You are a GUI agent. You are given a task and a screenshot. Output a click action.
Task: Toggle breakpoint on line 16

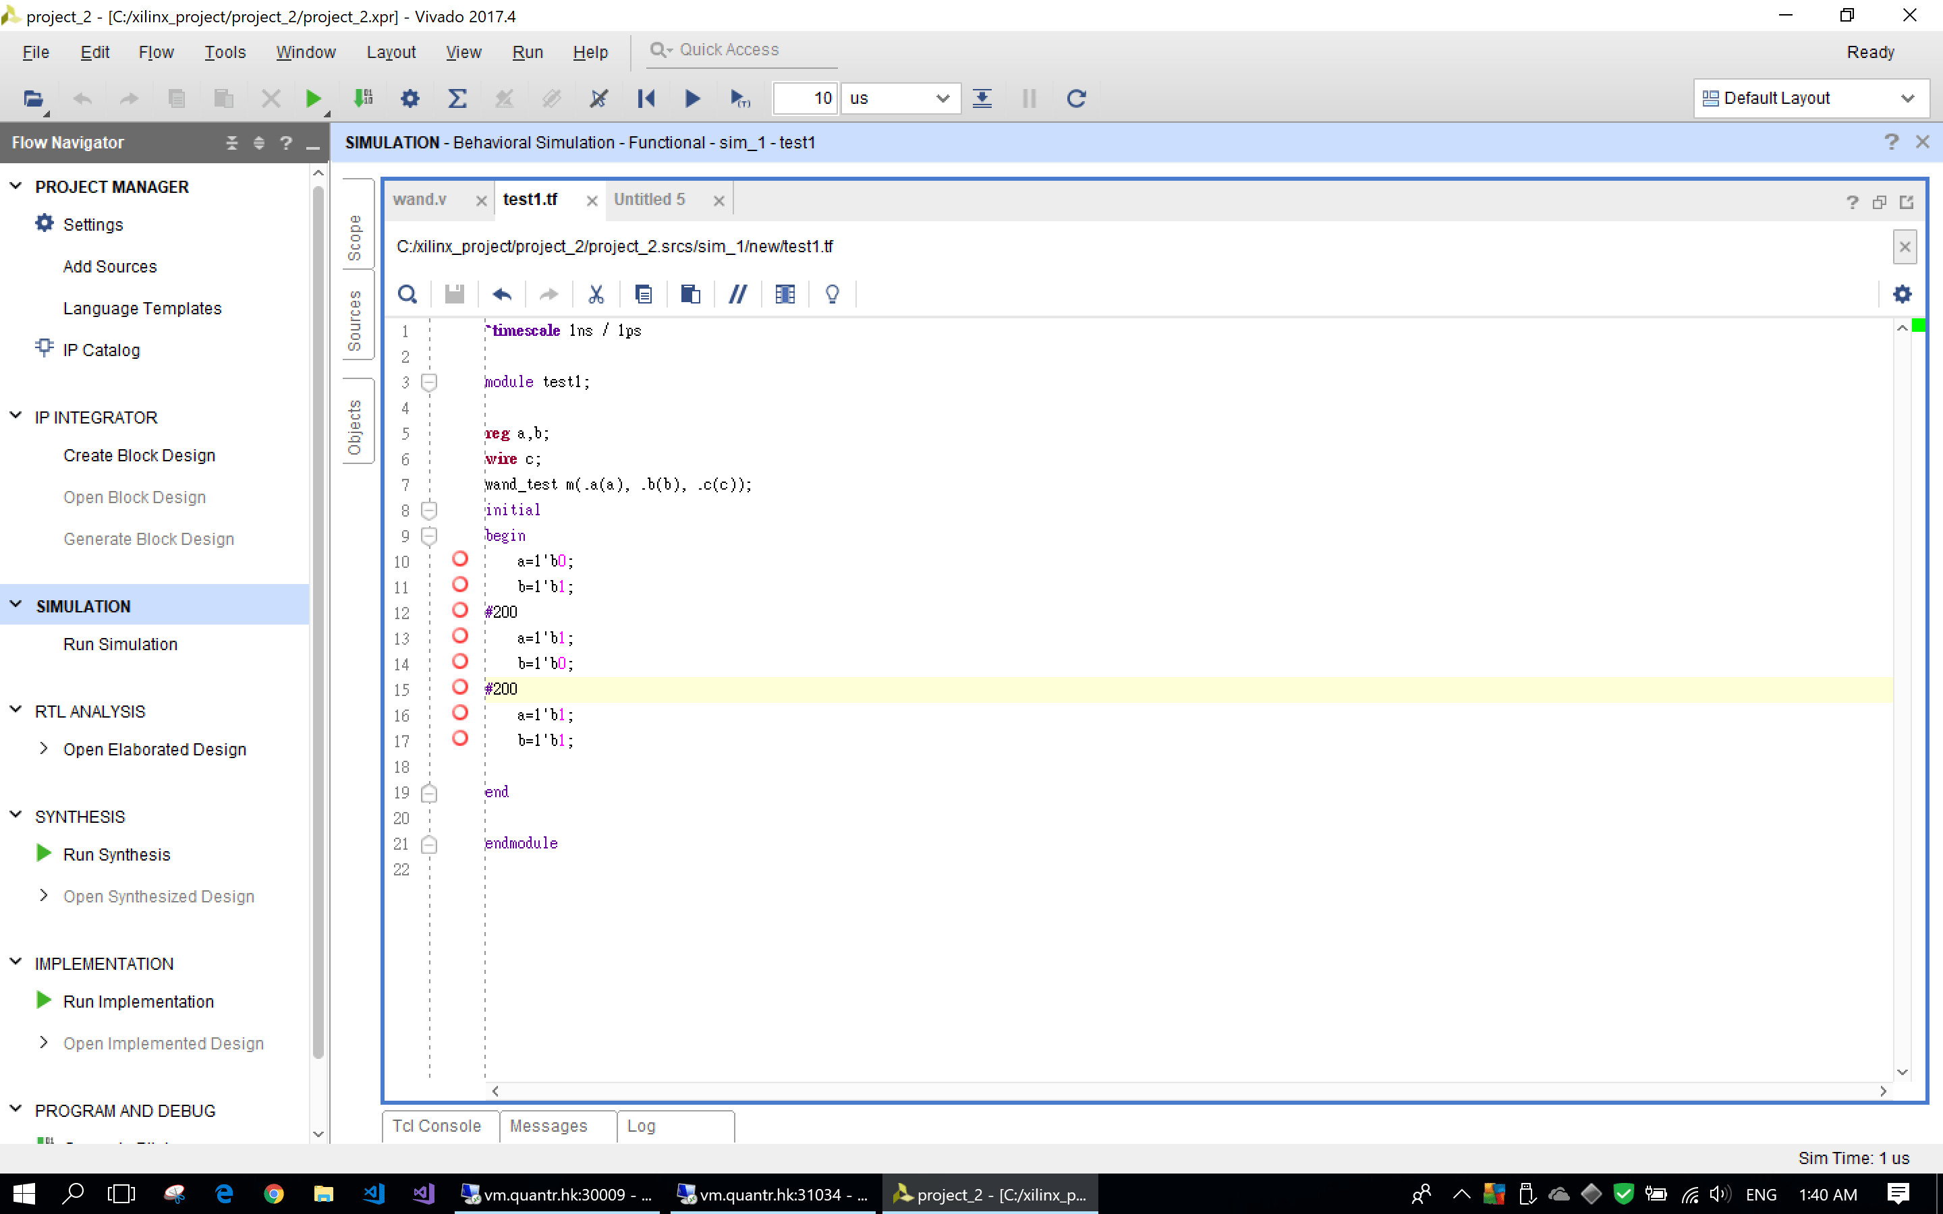[x=460, y=713]
